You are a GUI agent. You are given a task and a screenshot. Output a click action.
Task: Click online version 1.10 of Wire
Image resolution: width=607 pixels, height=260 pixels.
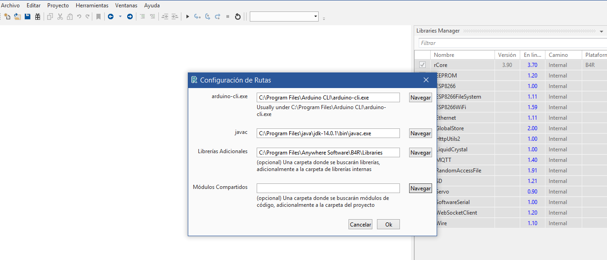pos(532,223)
